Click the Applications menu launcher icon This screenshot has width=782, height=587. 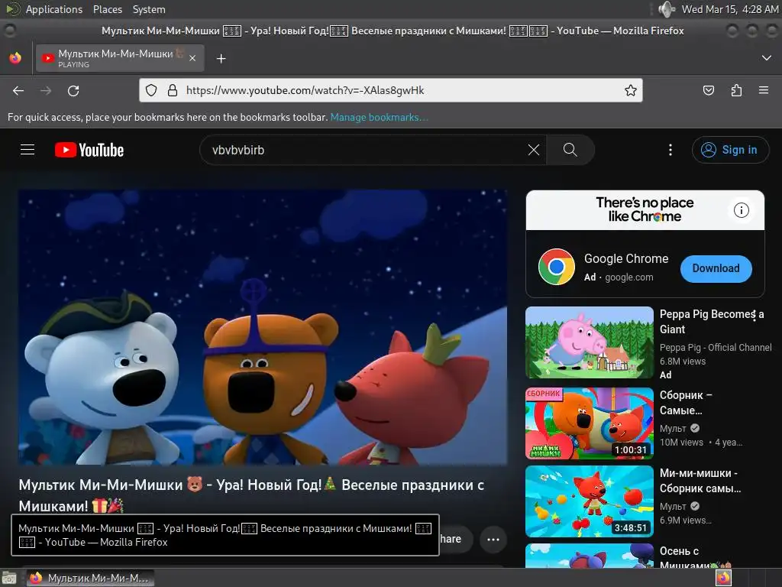[13, 9]
